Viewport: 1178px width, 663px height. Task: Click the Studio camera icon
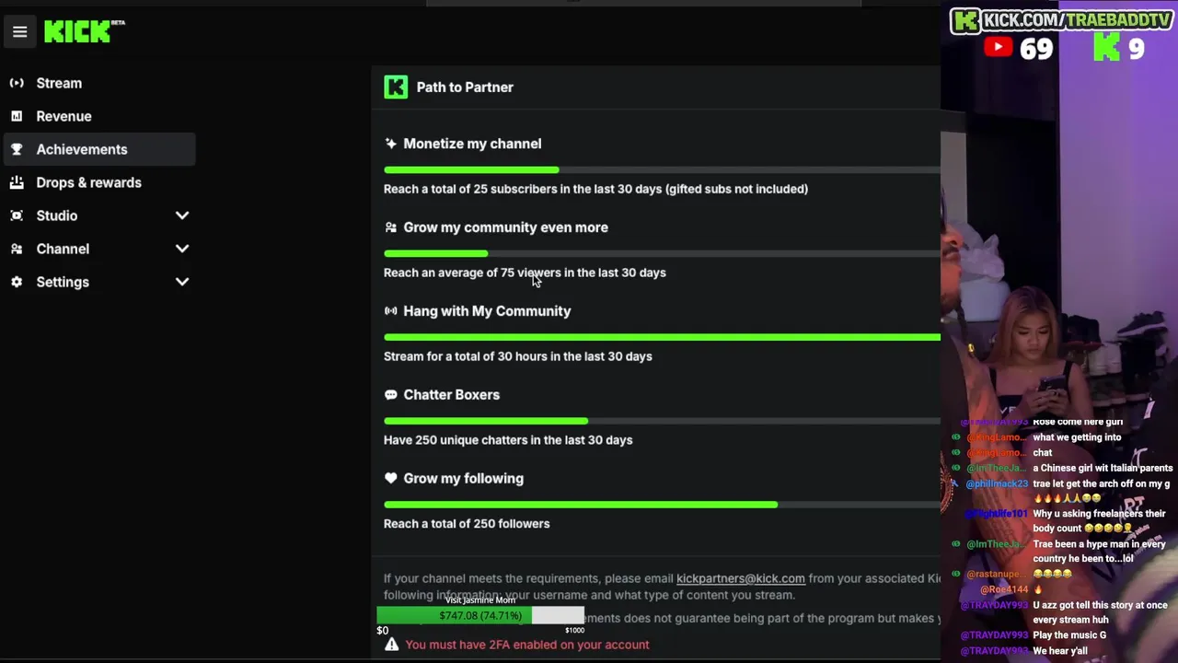17,215
